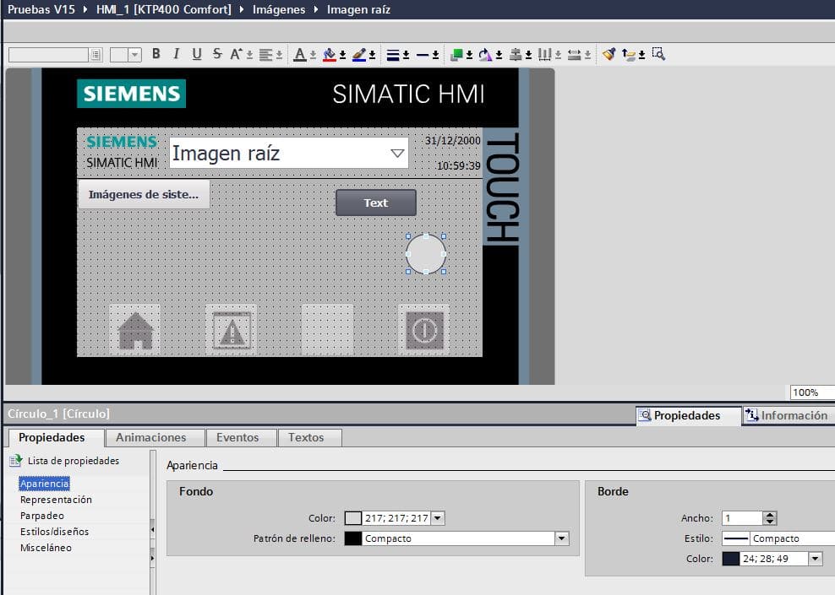
Task: Click the format paintbrush icon
Action: [x=609, y=53]
